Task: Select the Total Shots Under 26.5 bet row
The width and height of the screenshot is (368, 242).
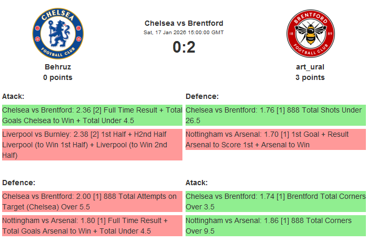Action: tap(275, 115)
